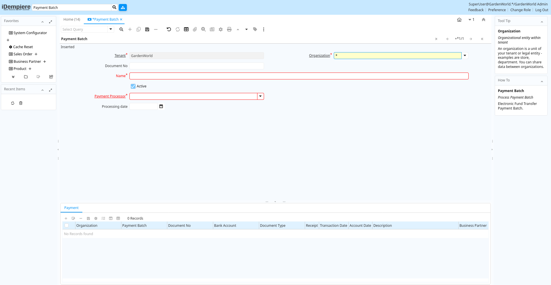Click the Undo changes toolbar icon

[x=169, y=29]
